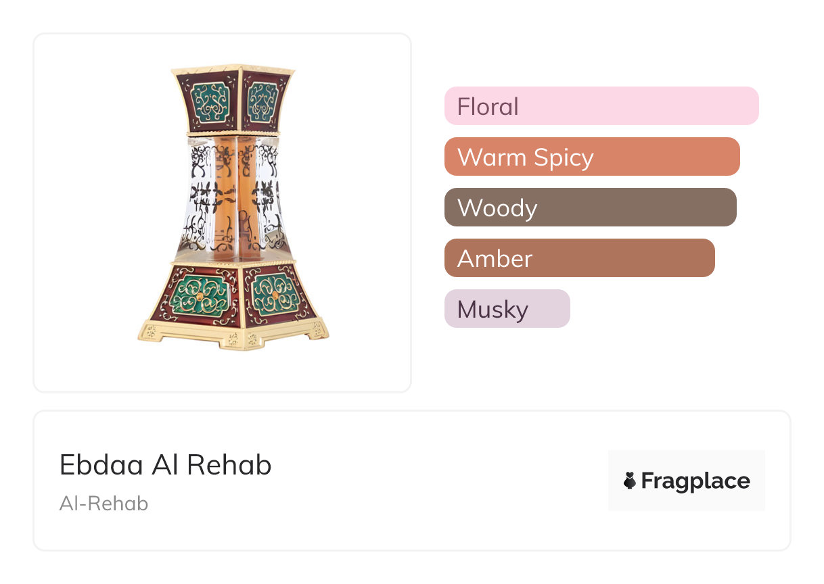Choose the brown Woody accord bar
824x584 pixels.
590,208
